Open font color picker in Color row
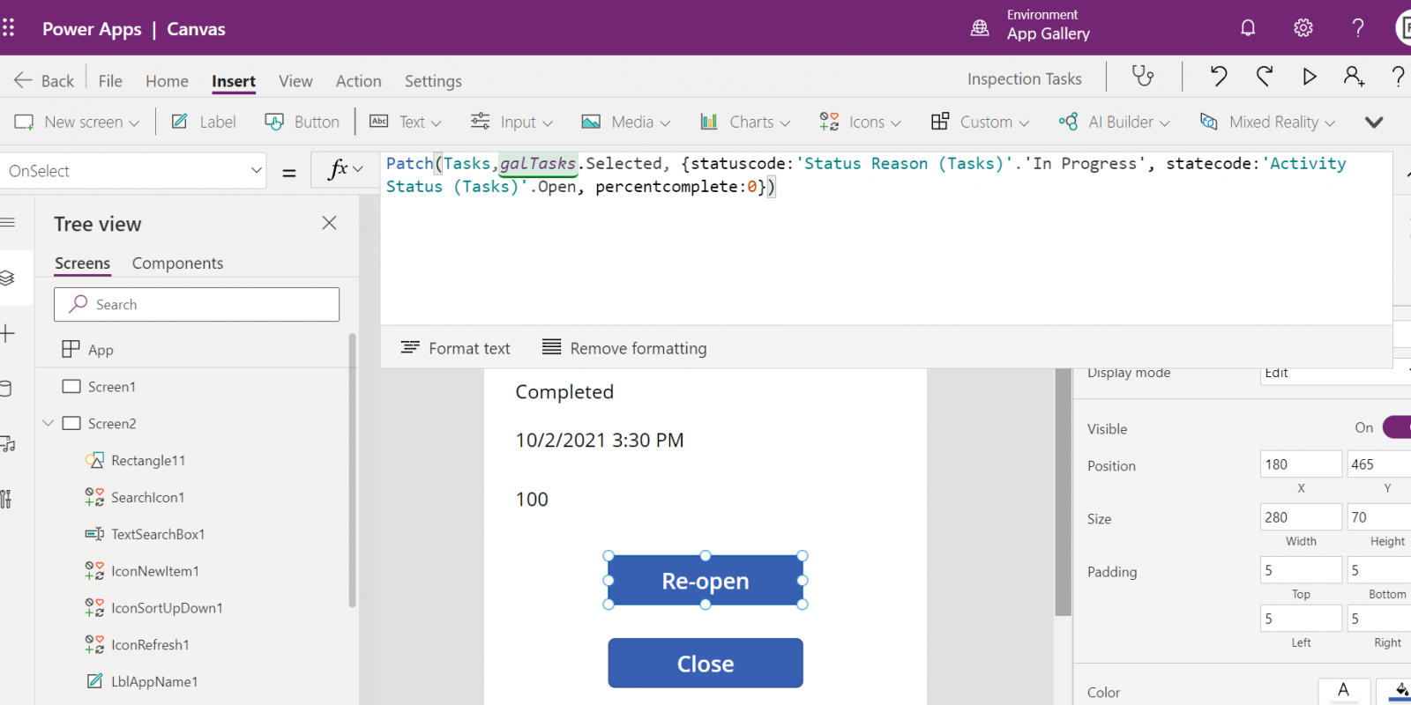The image size is (1411, 705). pos(1344,690)
